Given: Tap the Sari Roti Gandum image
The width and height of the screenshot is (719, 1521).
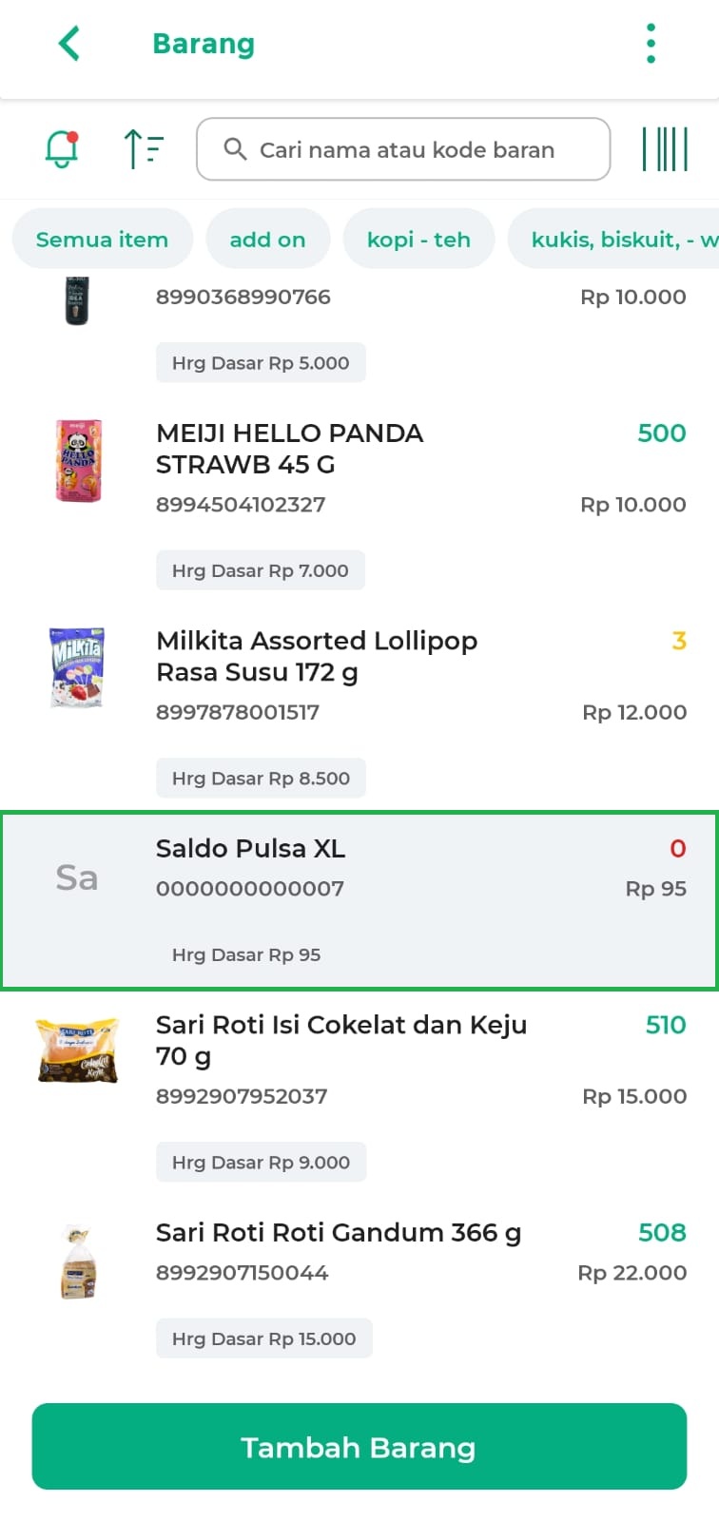Looking at the screenshot, I should [77, 1262].
